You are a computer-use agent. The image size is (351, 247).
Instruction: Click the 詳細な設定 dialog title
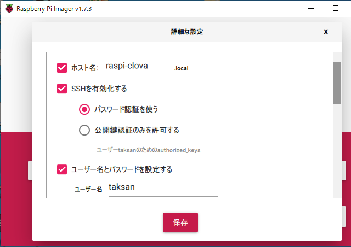coord(187,32)
